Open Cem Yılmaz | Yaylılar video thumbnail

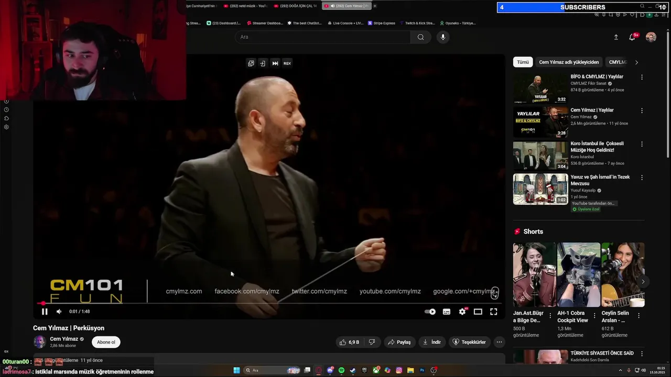click(540, 122)
